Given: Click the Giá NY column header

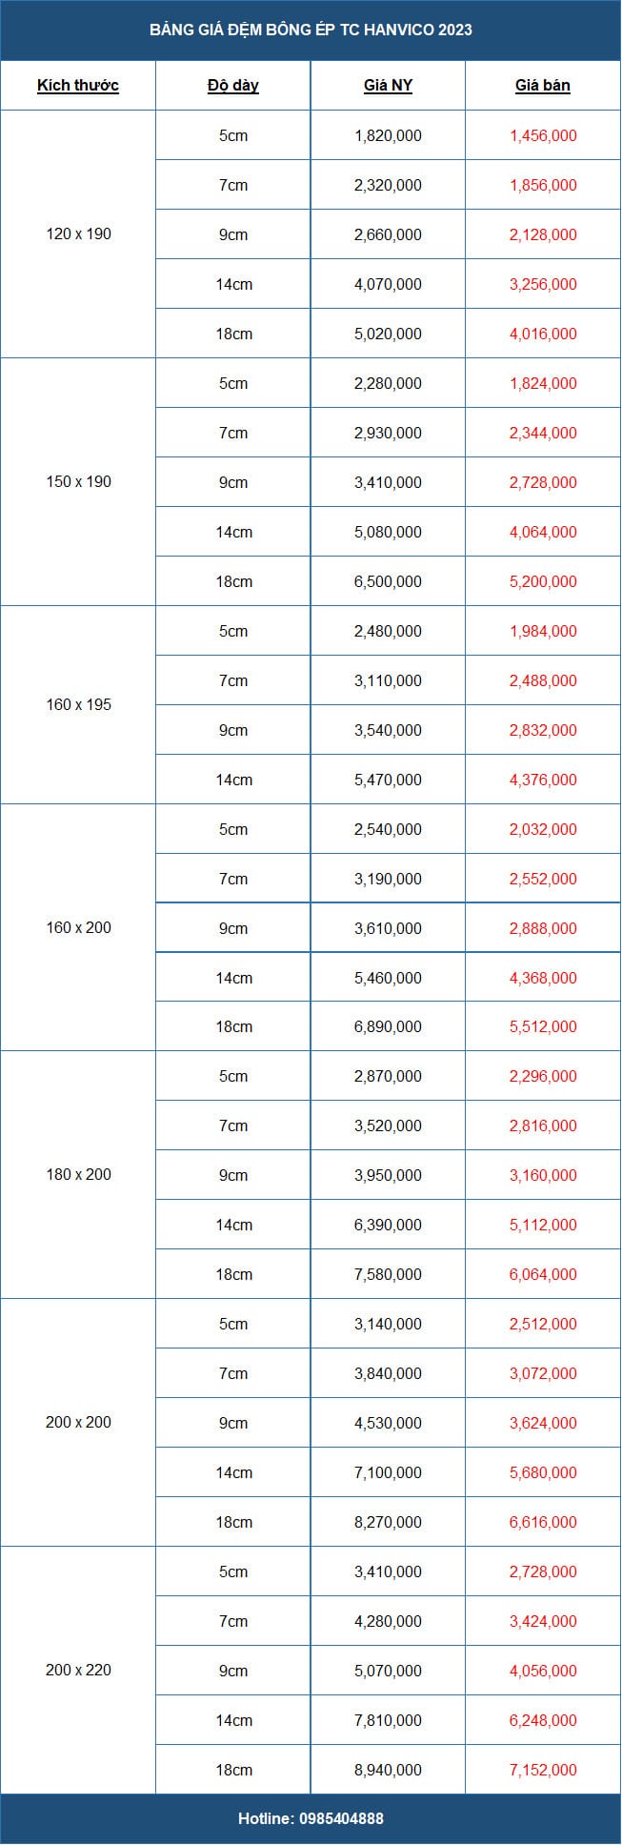Looking at the screenshot, I should pyautogui.click(x=388, y=86).
